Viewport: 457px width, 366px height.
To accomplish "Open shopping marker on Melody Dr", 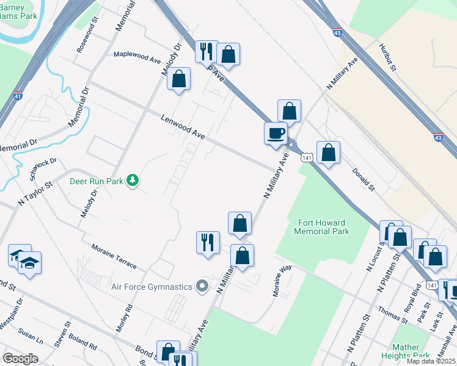I will (178, 79).
